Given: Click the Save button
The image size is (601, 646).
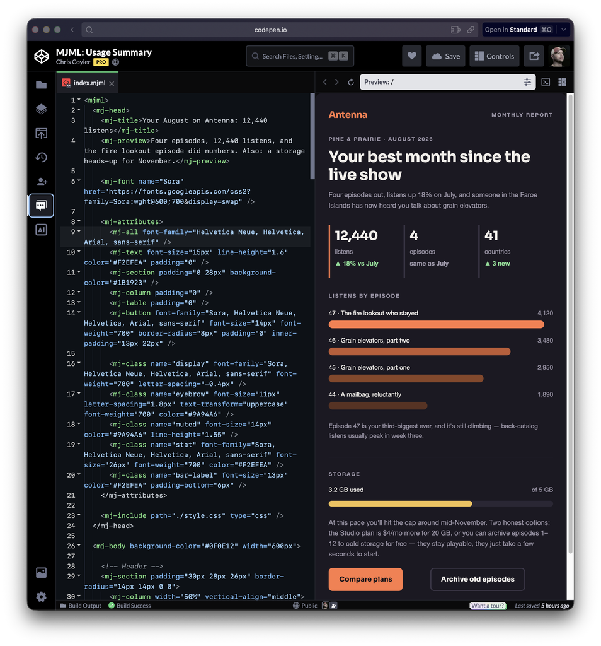Looking at the screenshot, I should coord(445,56).
